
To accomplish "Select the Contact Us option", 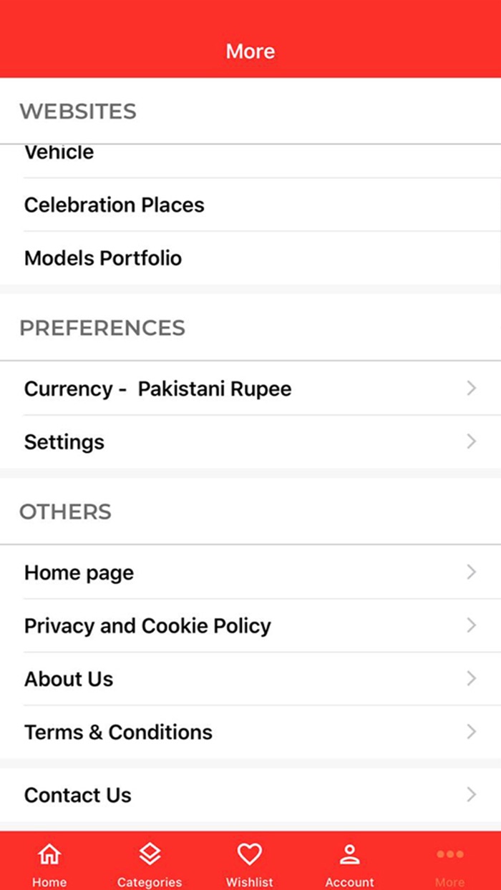I will coord(78,795).
